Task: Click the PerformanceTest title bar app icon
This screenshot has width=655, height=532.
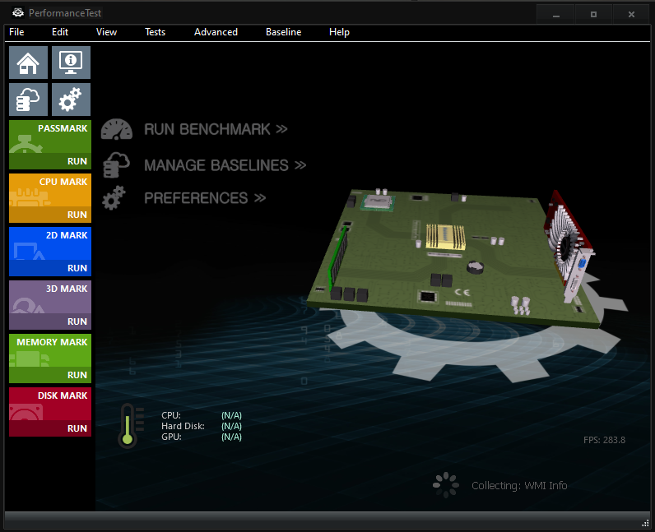Action: point(18,13)
